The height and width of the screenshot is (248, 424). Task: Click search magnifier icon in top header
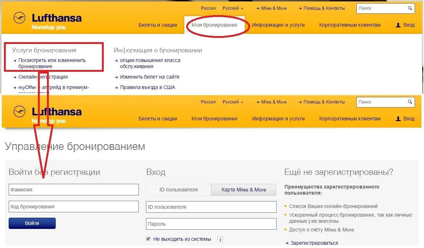pos(410,8)
